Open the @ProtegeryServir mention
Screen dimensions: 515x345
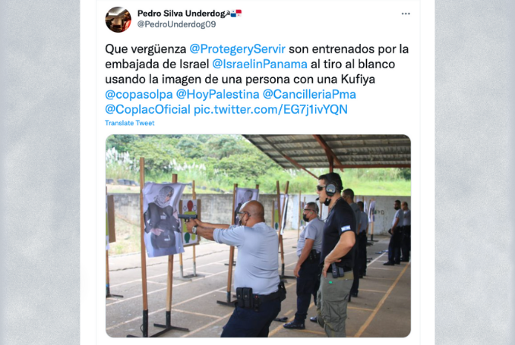[238, 49]
